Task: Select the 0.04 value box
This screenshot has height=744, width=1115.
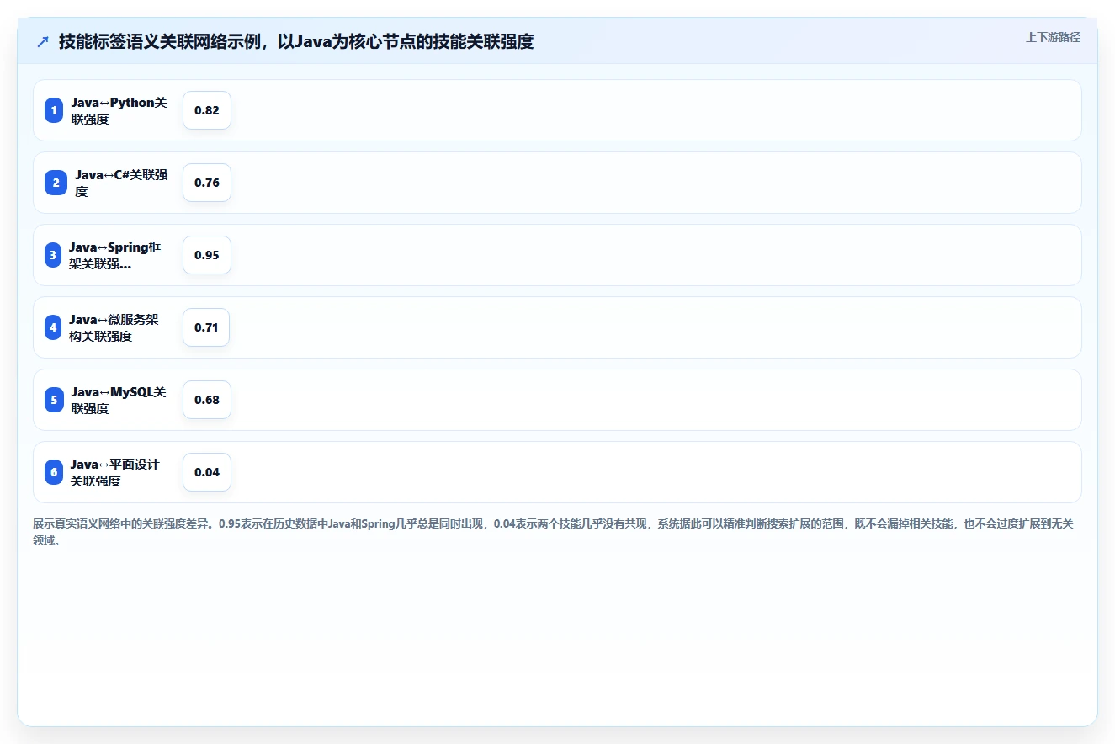Action: 207,472
